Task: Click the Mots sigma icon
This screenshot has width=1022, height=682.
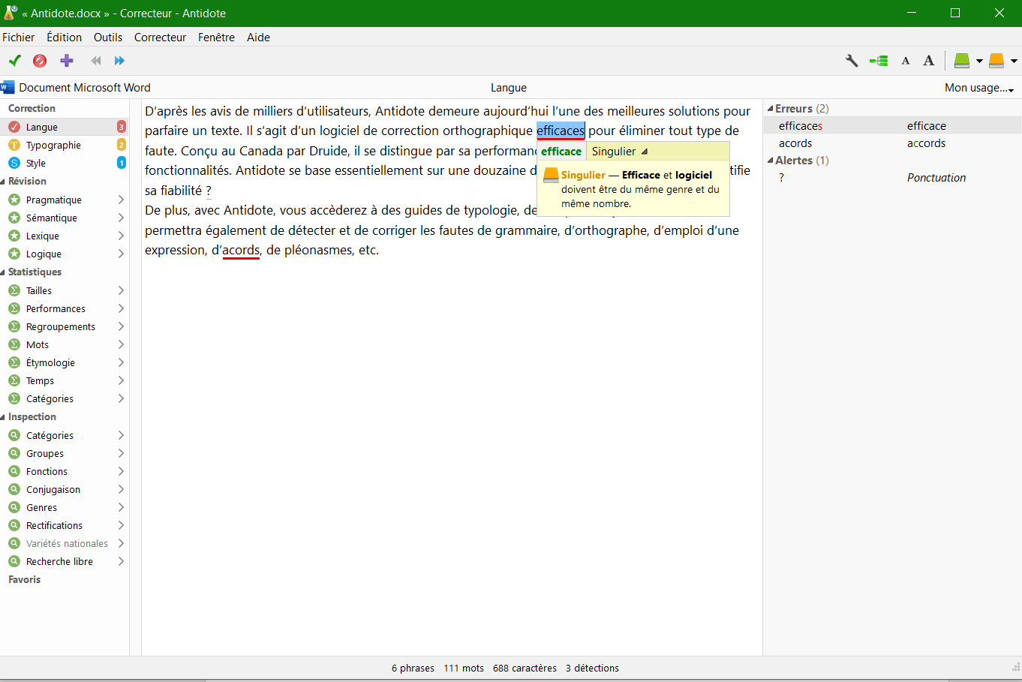Action: (x=14, y=345)
